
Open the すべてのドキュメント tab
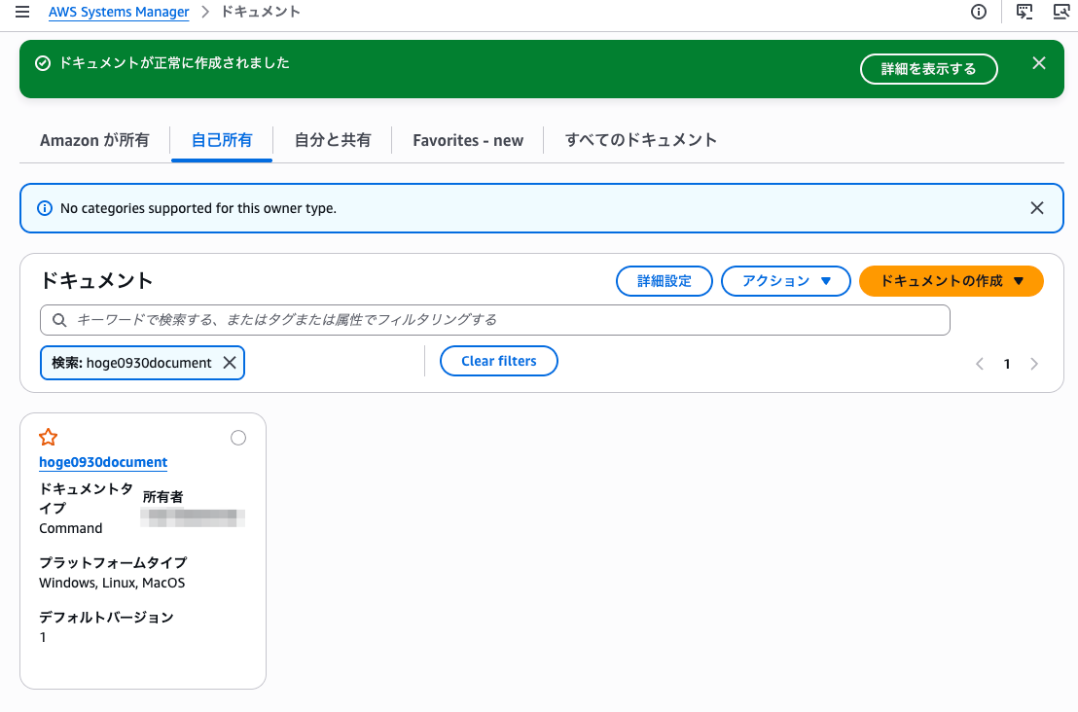[x=641, y=140]
